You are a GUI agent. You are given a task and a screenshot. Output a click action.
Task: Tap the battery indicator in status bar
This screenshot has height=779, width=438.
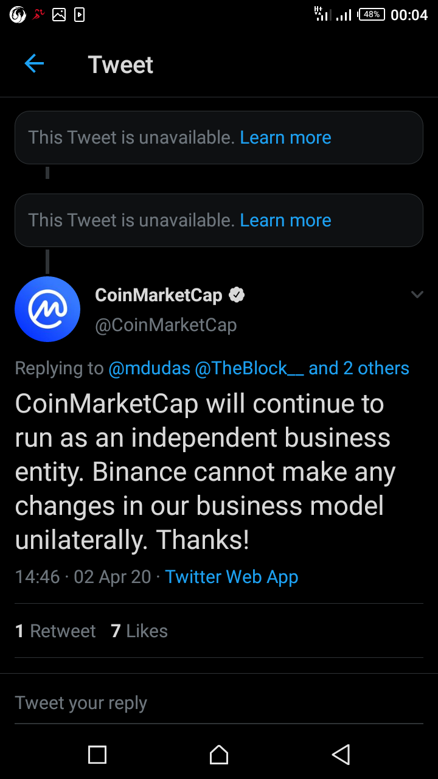tap(372, 15)
